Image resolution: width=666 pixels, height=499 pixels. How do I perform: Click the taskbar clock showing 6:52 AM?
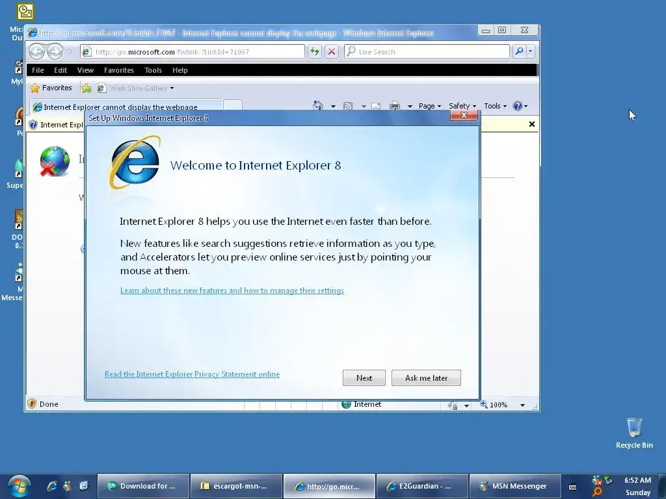coord(637,480)
